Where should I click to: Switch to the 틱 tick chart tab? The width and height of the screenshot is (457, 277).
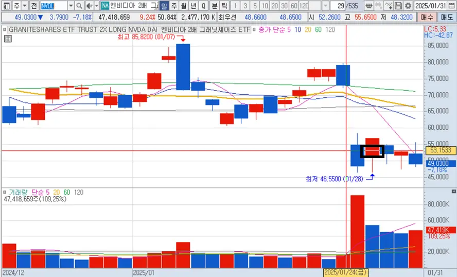224,6
